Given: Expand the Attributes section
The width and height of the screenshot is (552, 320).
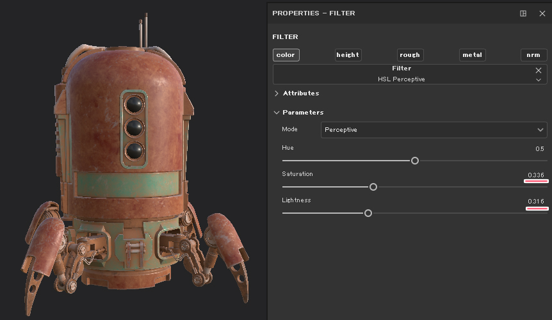Looking at the screenshot, I should coord(277,93).
